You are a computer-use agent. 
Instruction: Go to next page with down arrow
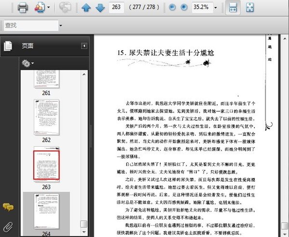100,8
